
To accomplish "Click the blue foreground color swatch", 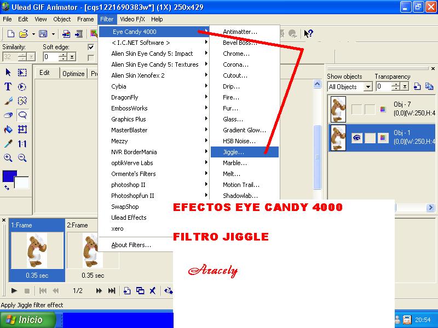I will 8,175.
